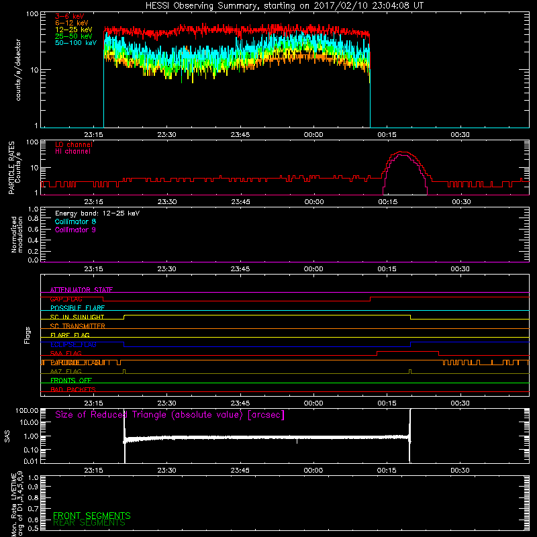Select the FRONTS_OFF flag label

click(71, 381)
